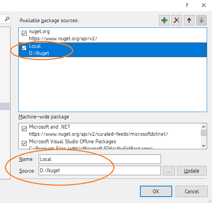Select the nuget.org source entry

pos(113,35)
